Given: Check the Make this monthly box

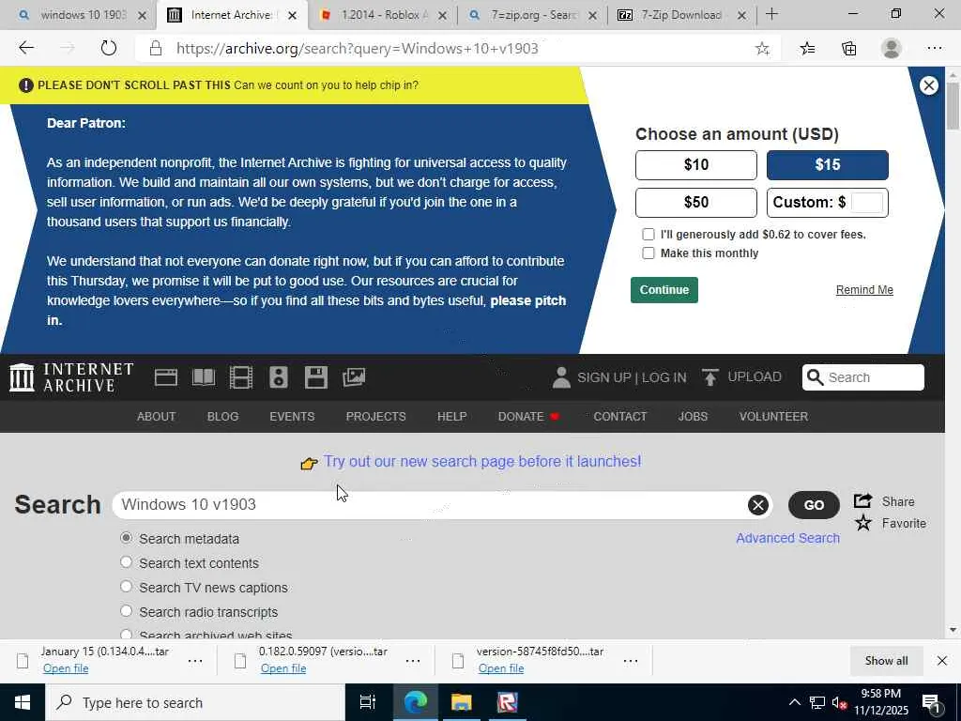Looking at the screenshot, I should [x=648, y=253].
